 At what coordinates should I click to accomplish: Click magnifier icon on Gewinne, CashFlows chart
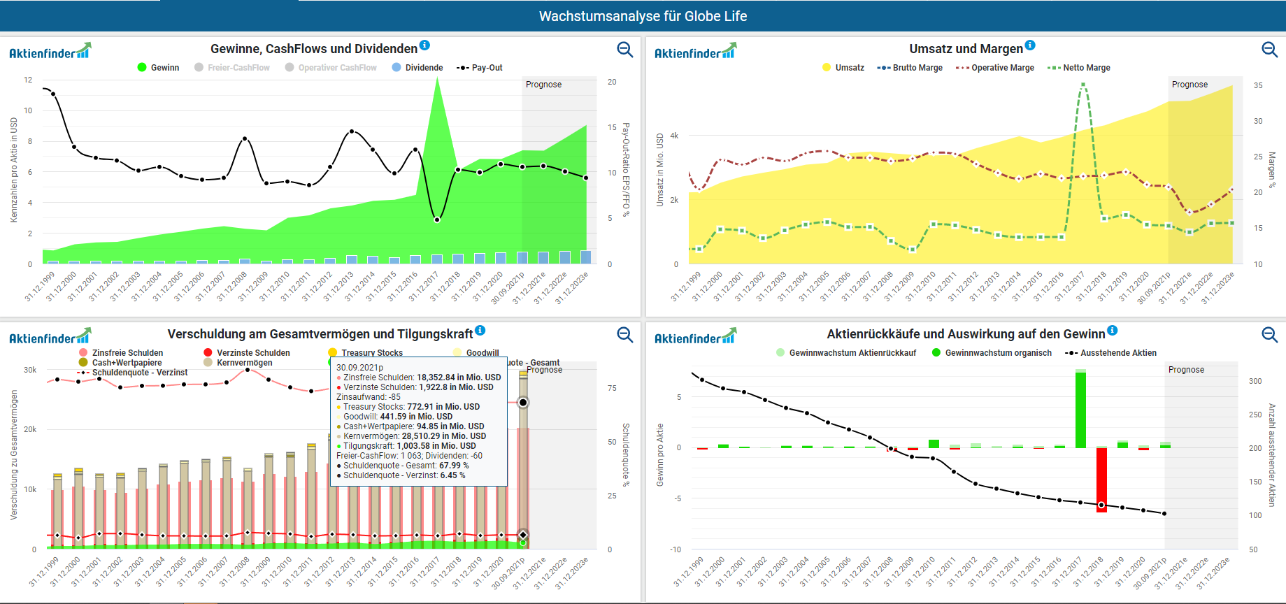click(x=624, y=50)
